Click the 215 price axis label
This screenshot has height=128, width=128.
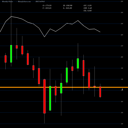(x=122, y=46)
